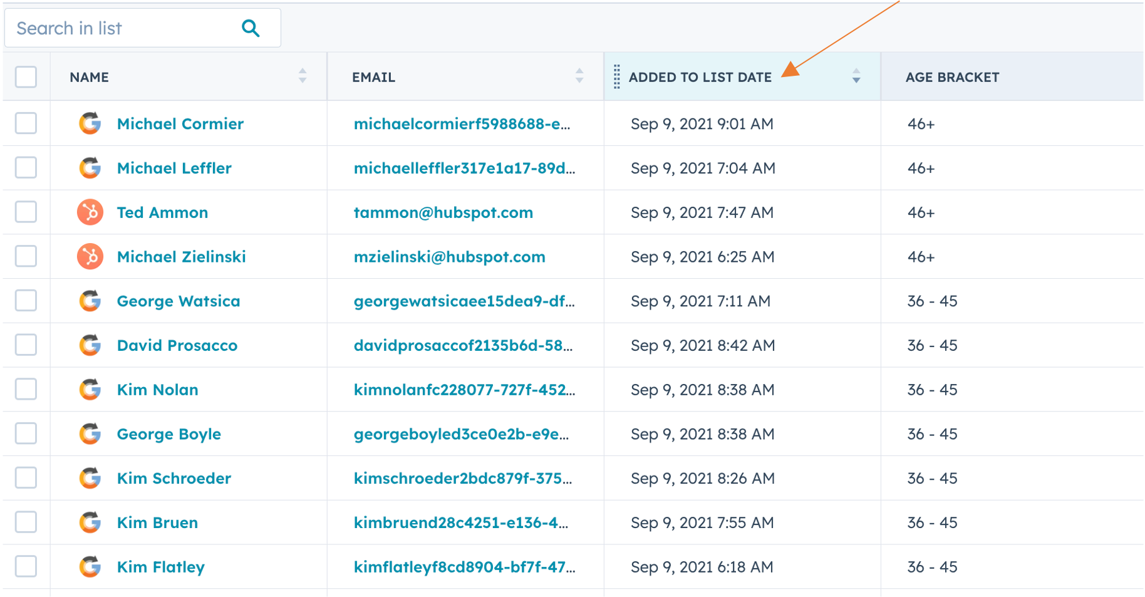Click the search magnifying glass icon

click(x=250, y=28)
